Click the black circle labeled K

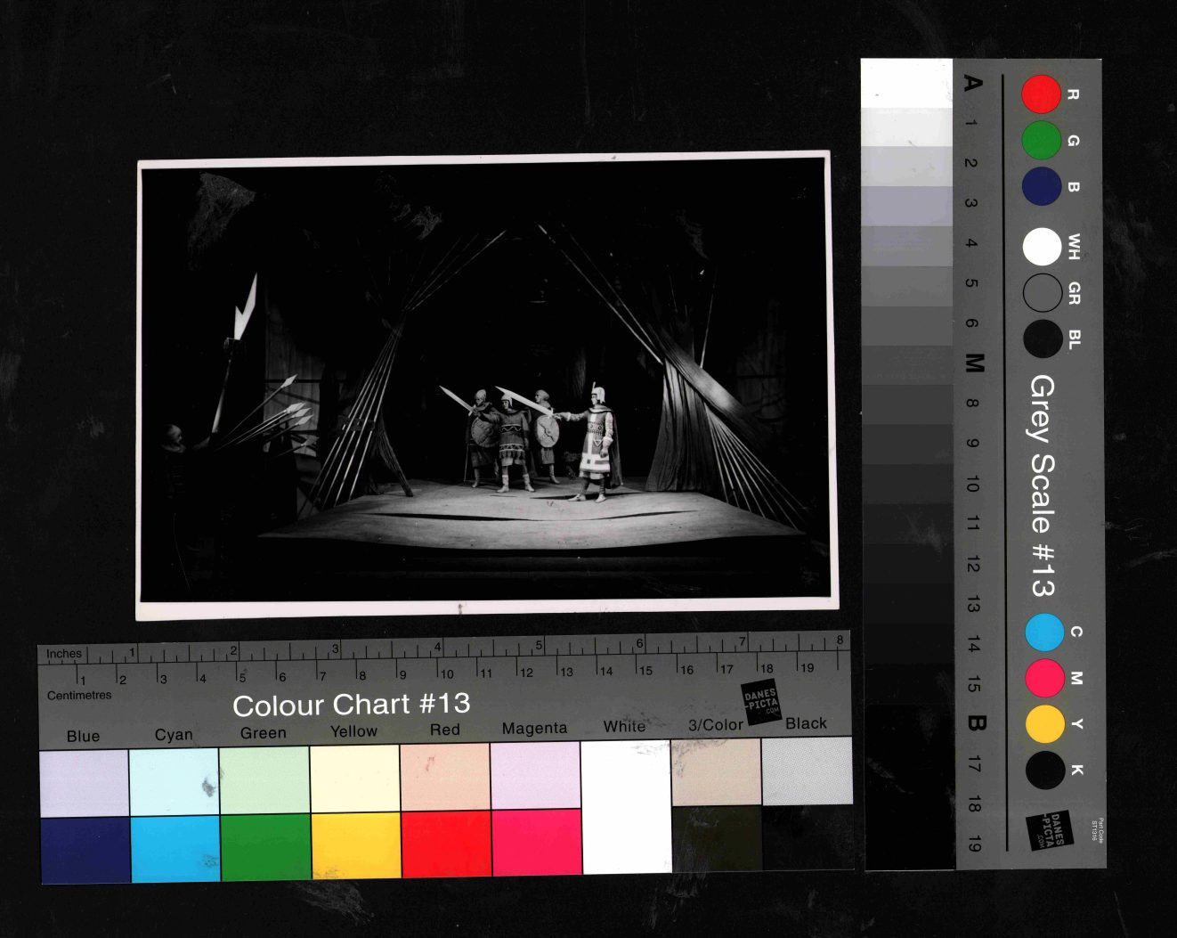[x=1044, y=771]
